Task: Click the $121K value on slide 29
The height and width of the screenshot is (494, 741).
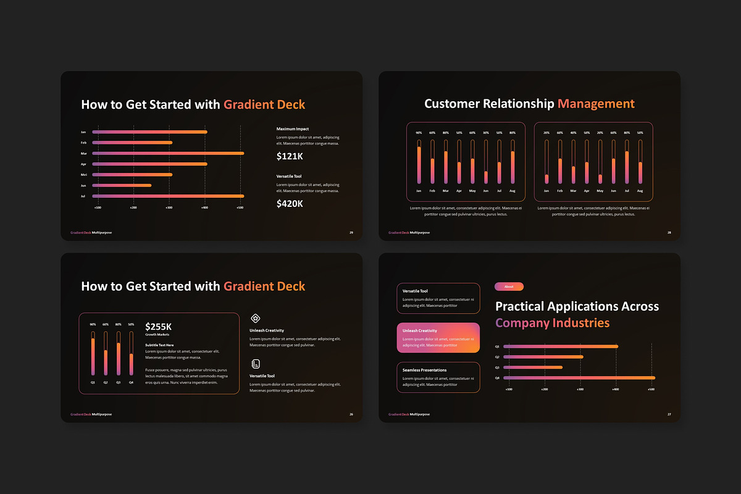Action: point(290,156)
